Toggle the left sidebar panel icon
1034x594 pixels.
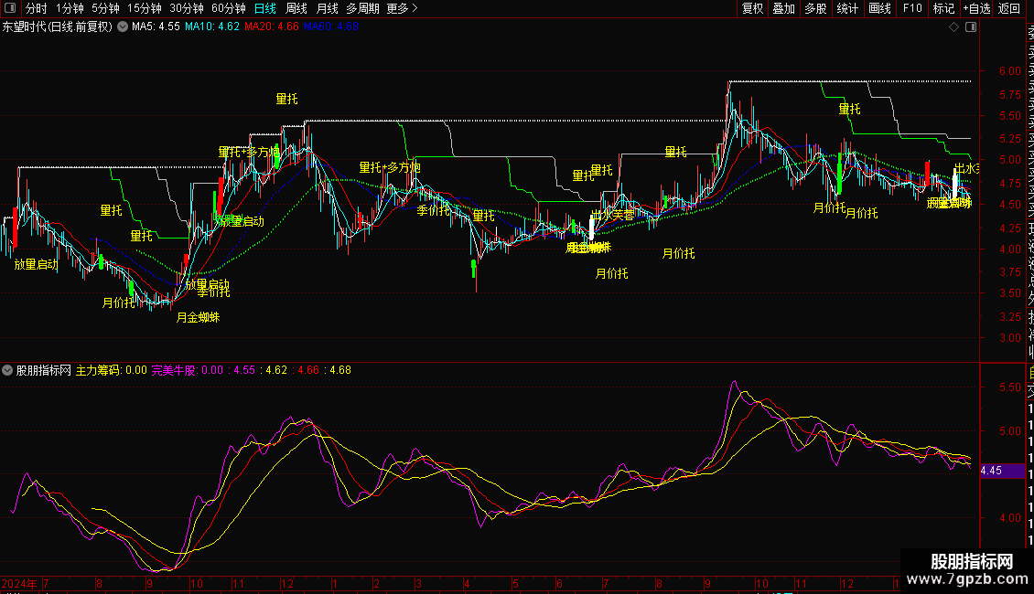click(x=11, y=8)
